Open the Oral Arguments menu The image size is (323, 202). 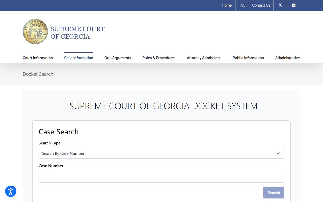coord(118,58)
